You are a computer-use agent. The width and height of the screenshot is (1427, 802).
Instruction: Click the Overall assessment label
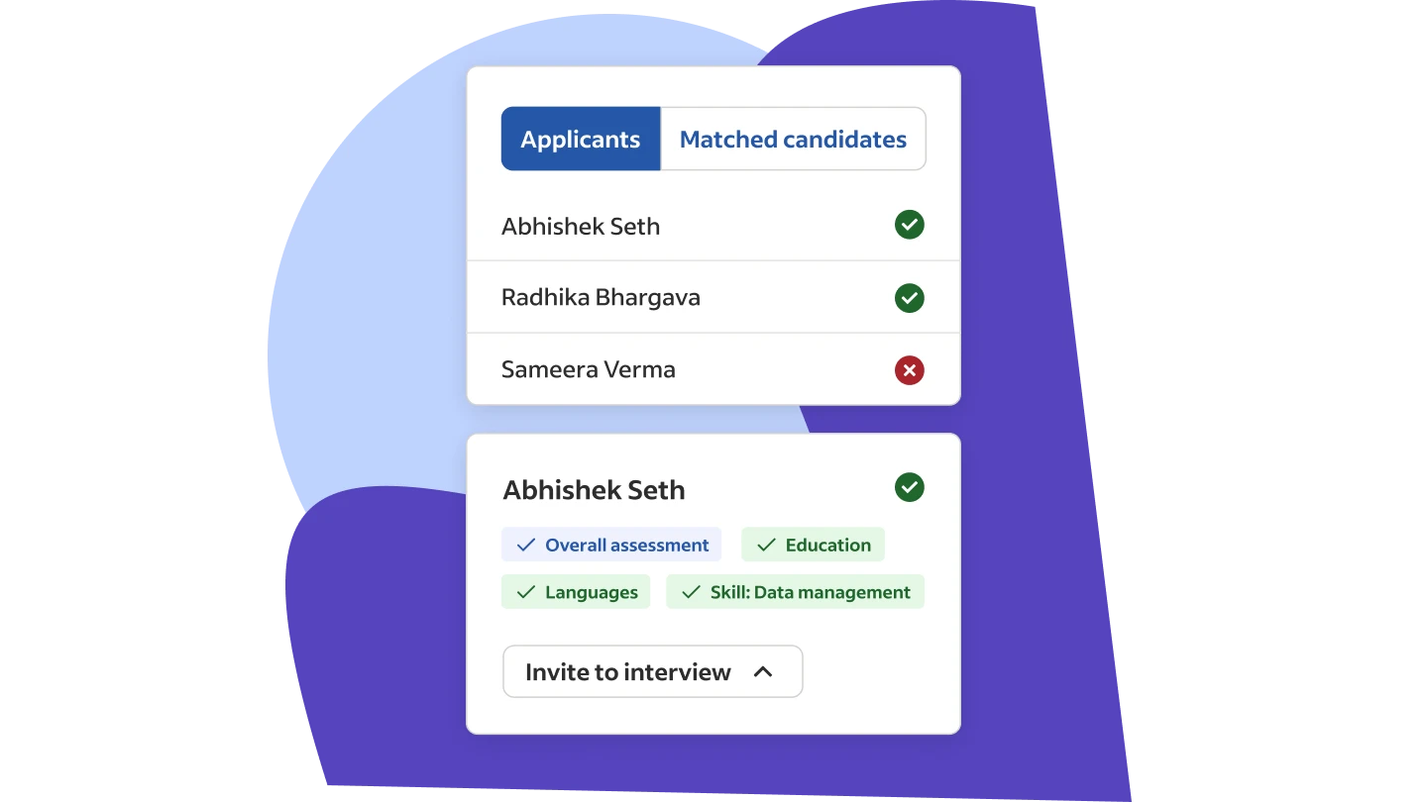pos(626,546)
